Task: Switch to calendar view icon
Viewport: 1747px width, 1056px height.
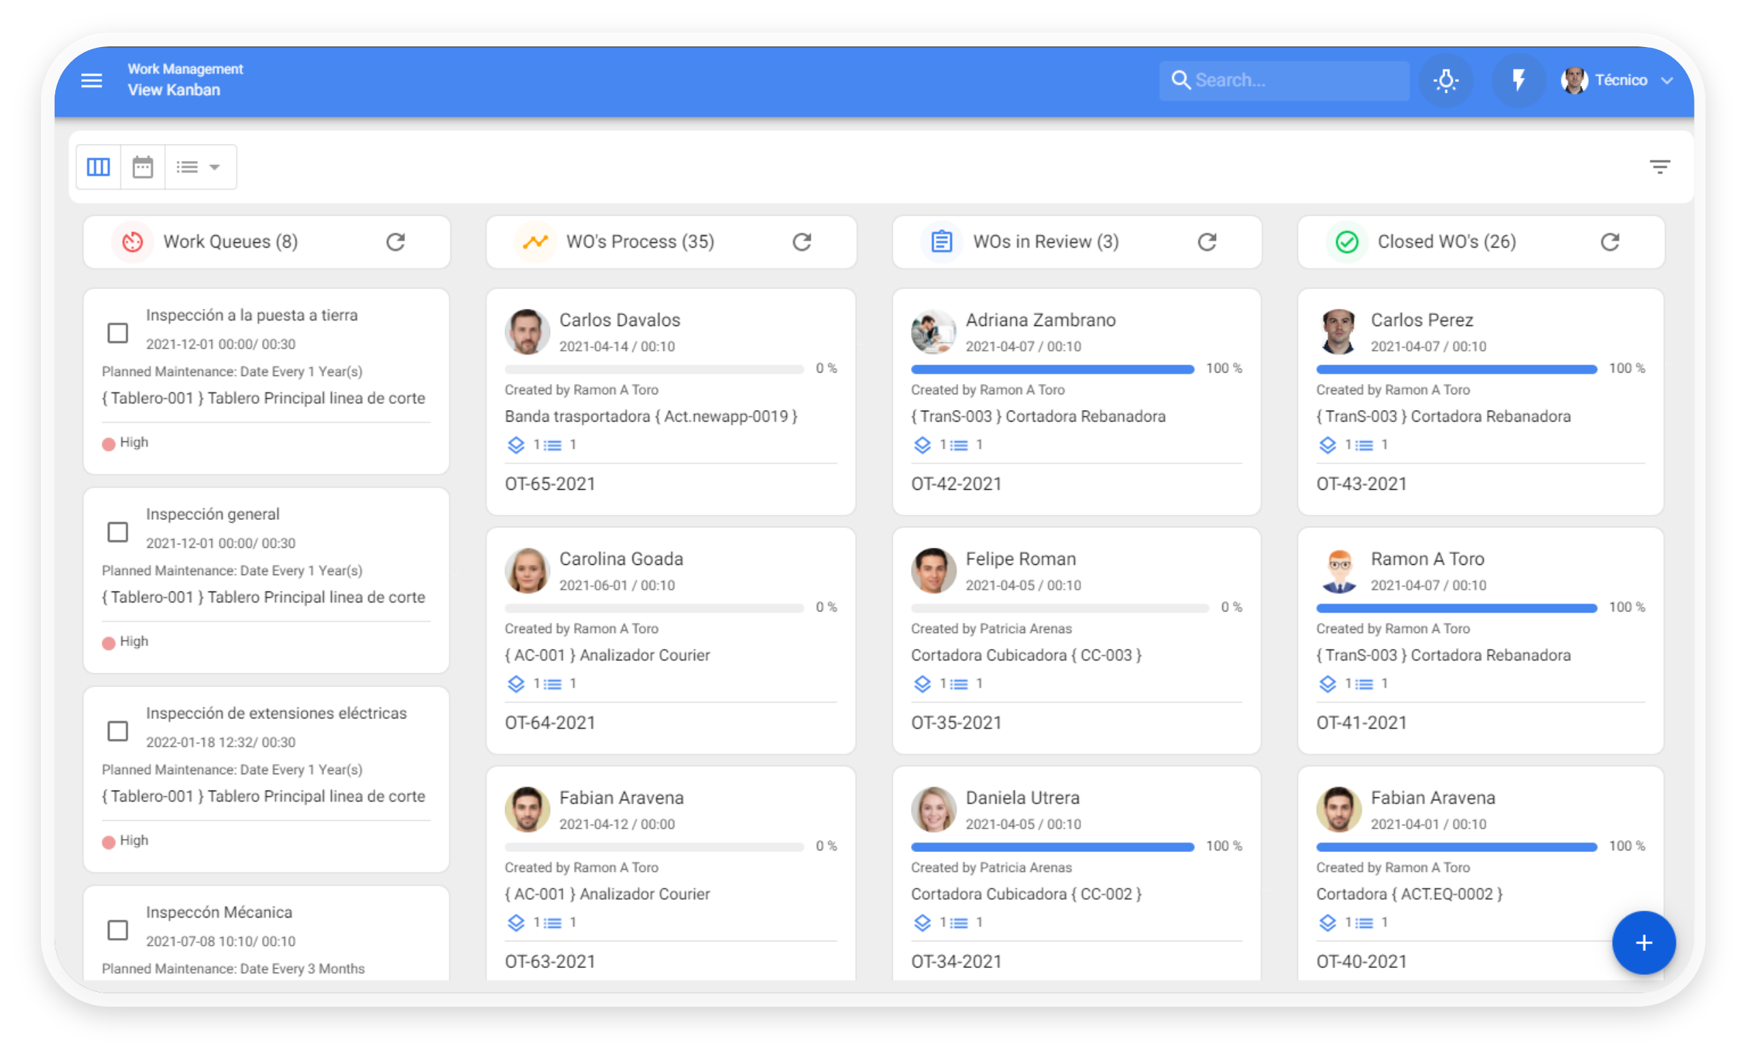Action: pos(143,167)
